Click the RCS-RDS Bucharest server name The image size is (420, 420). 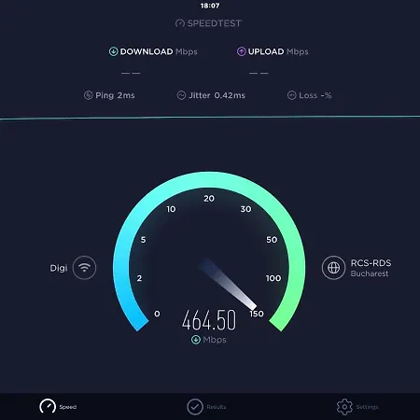pyautogui.click(x=371, y=268)
